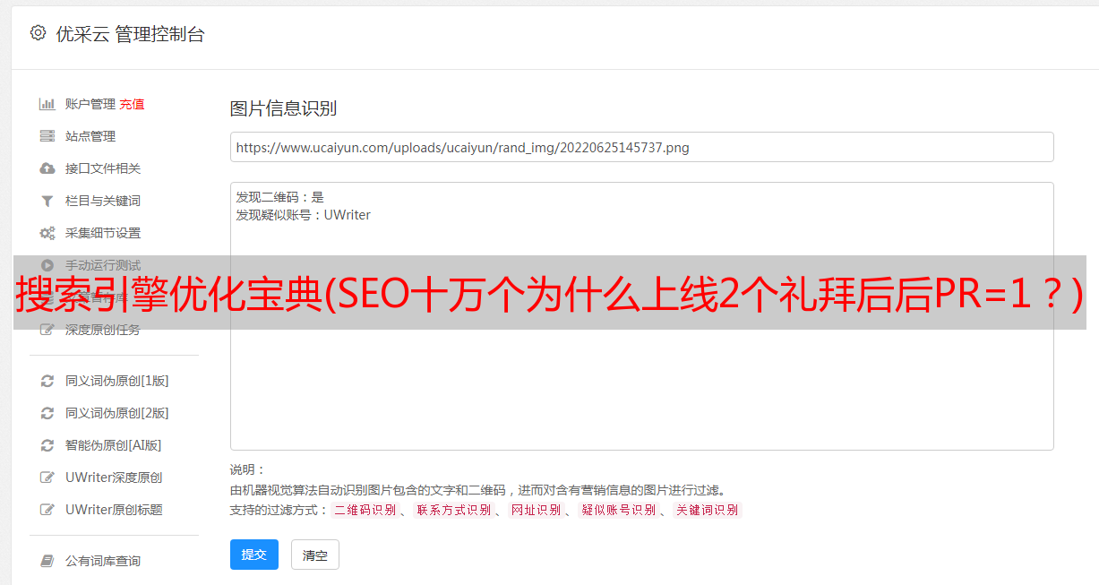Open 手动运行测试 menu item
Viewport: 1099px width, 585px height.
(103, 265)
